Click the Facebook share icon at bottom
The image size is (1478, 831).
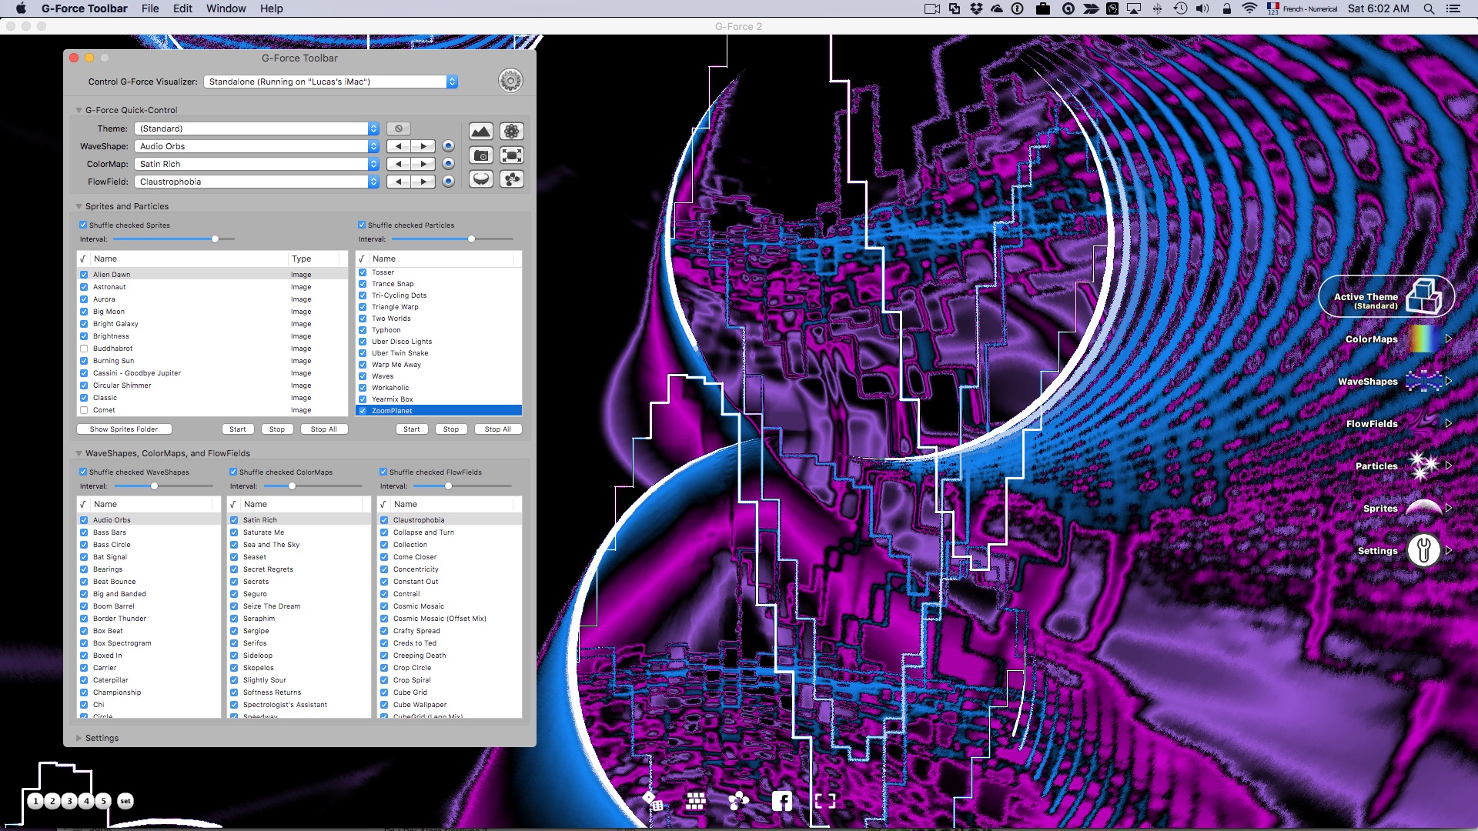point(781,801)
